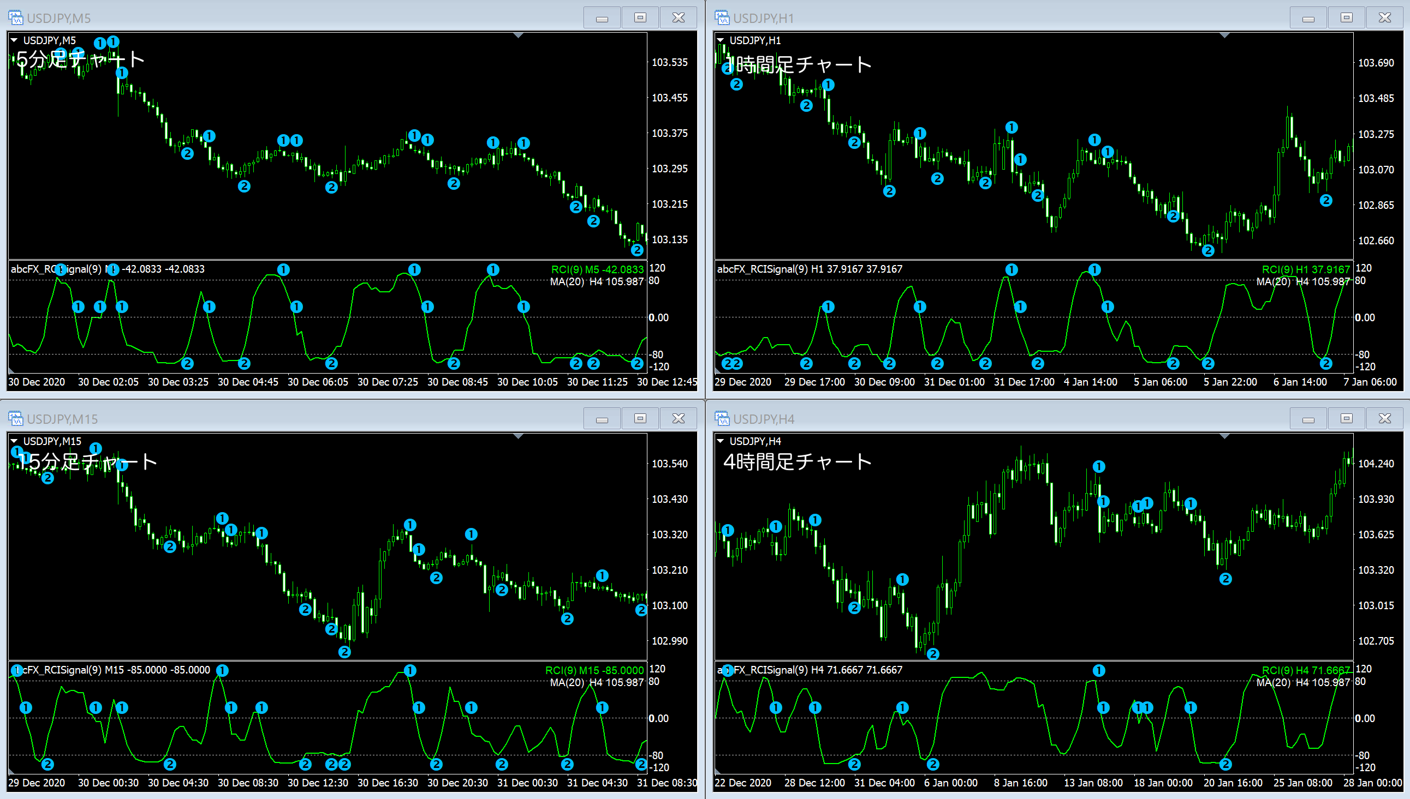1410x799 pixels.
Task: Switch to the USDJPY,H4 chart window
Action: click(x=989, y=418)
